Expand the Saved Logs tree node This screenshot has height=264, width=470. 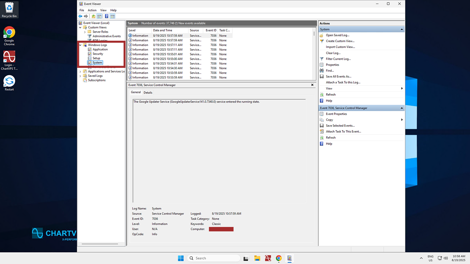tap(80, 76)
